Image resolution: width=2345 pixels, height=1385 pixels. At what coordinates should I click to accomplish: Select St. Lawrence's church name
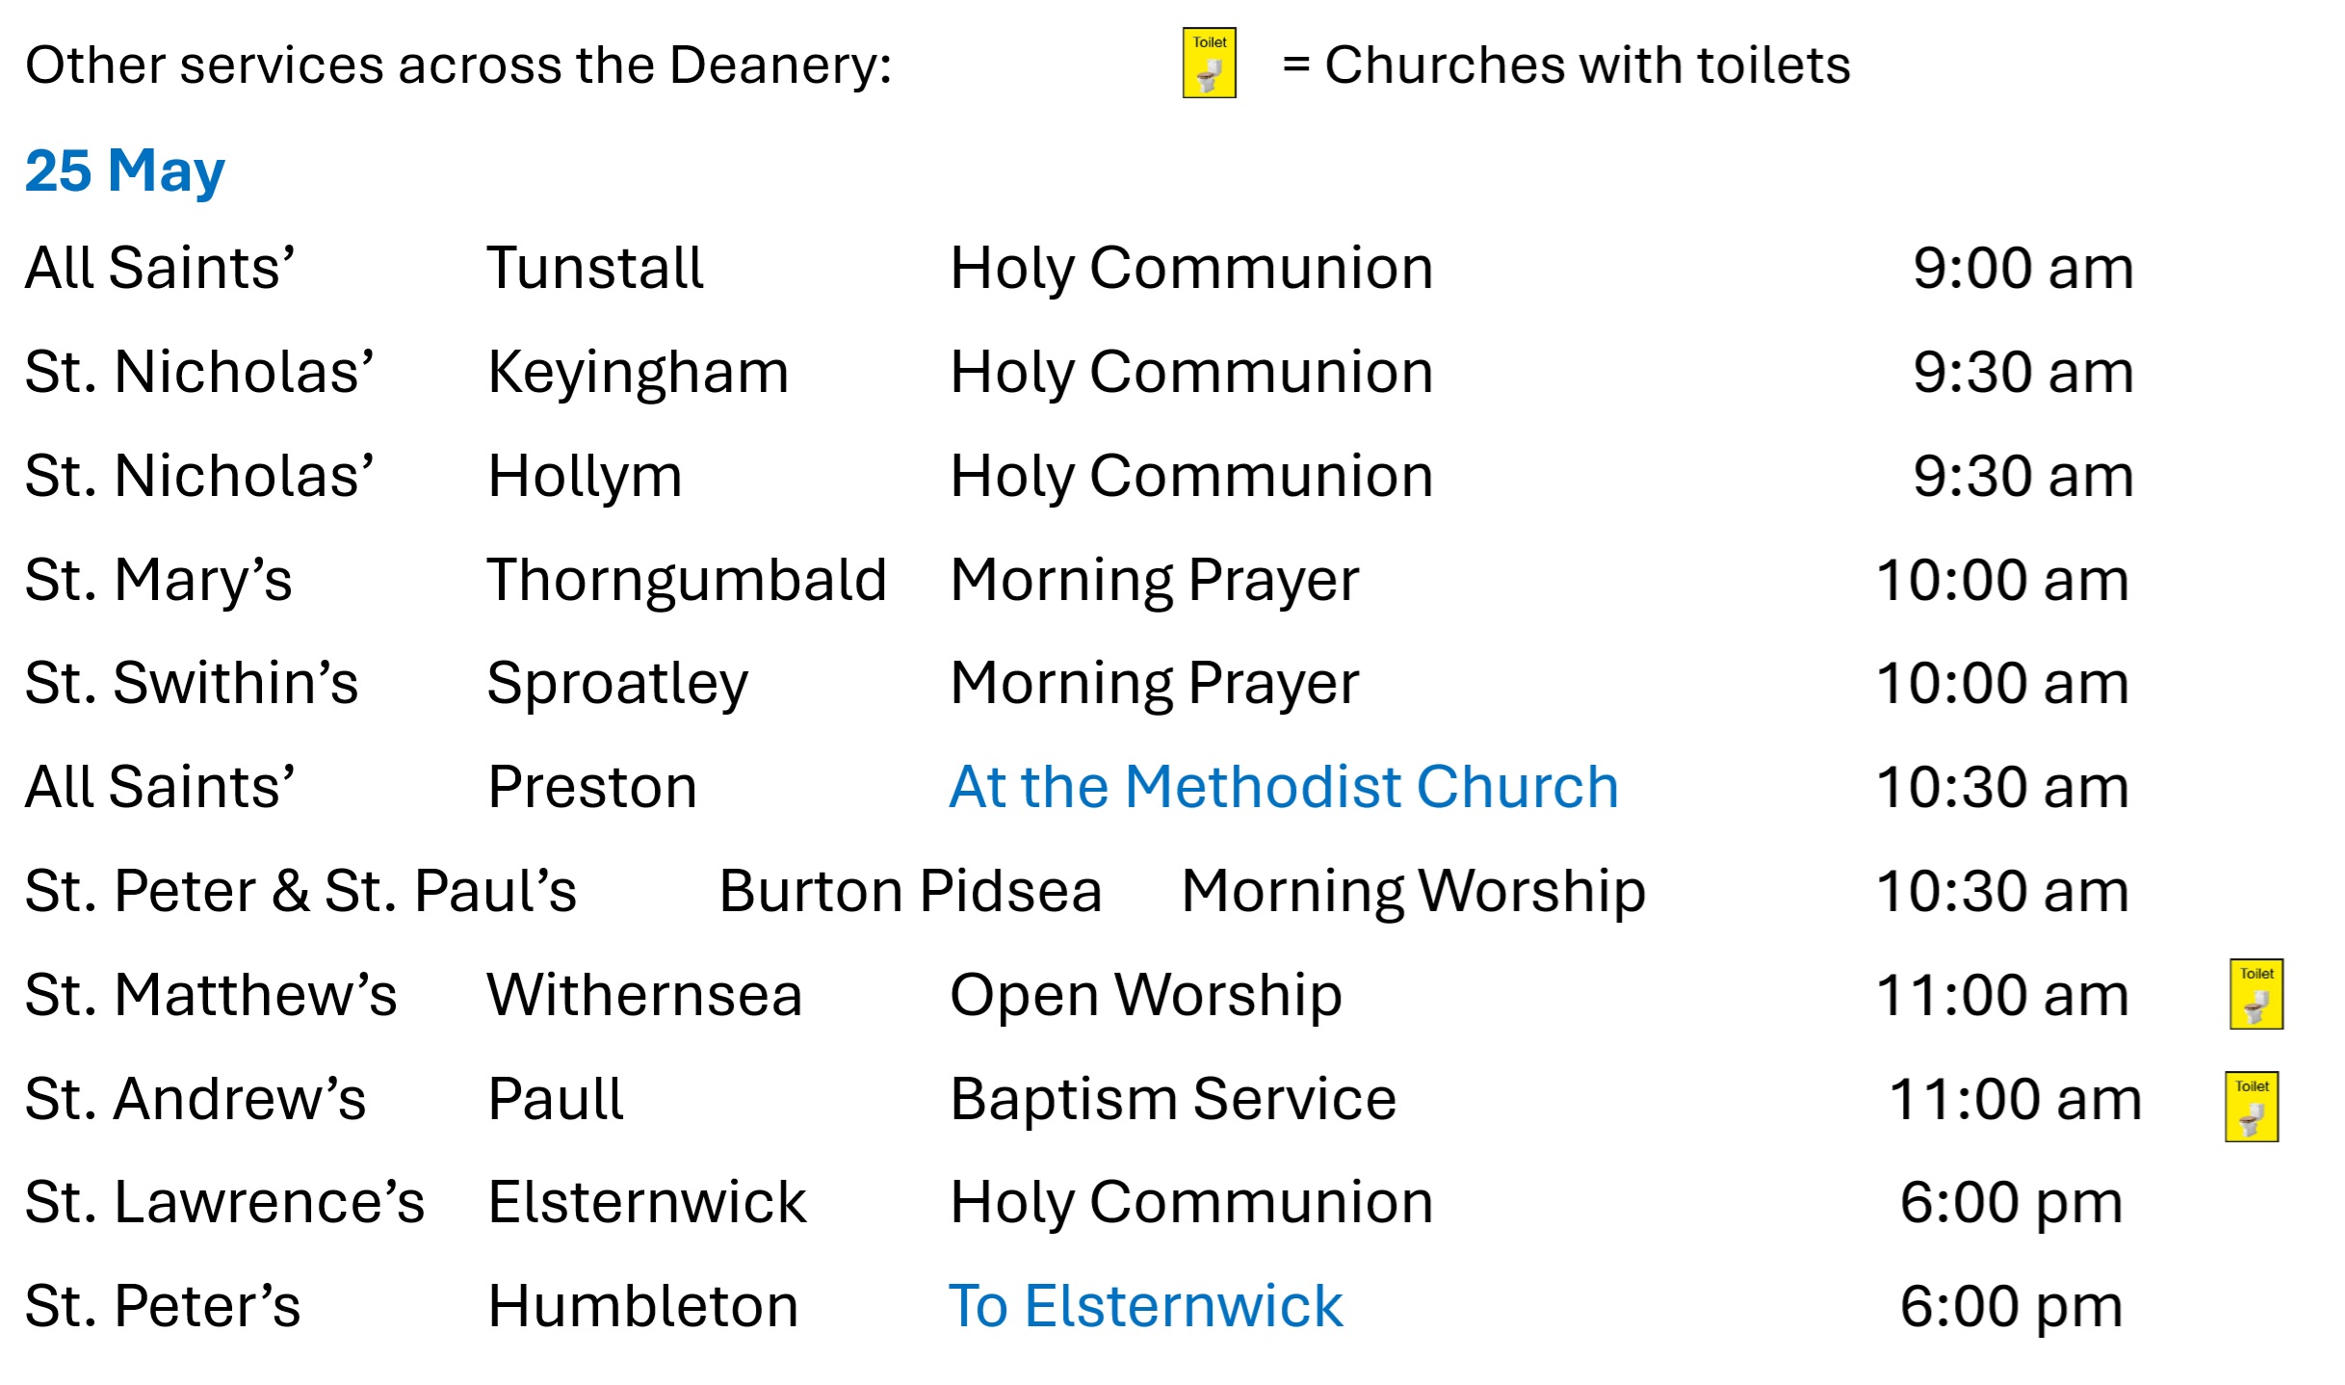pos(224,1202)
